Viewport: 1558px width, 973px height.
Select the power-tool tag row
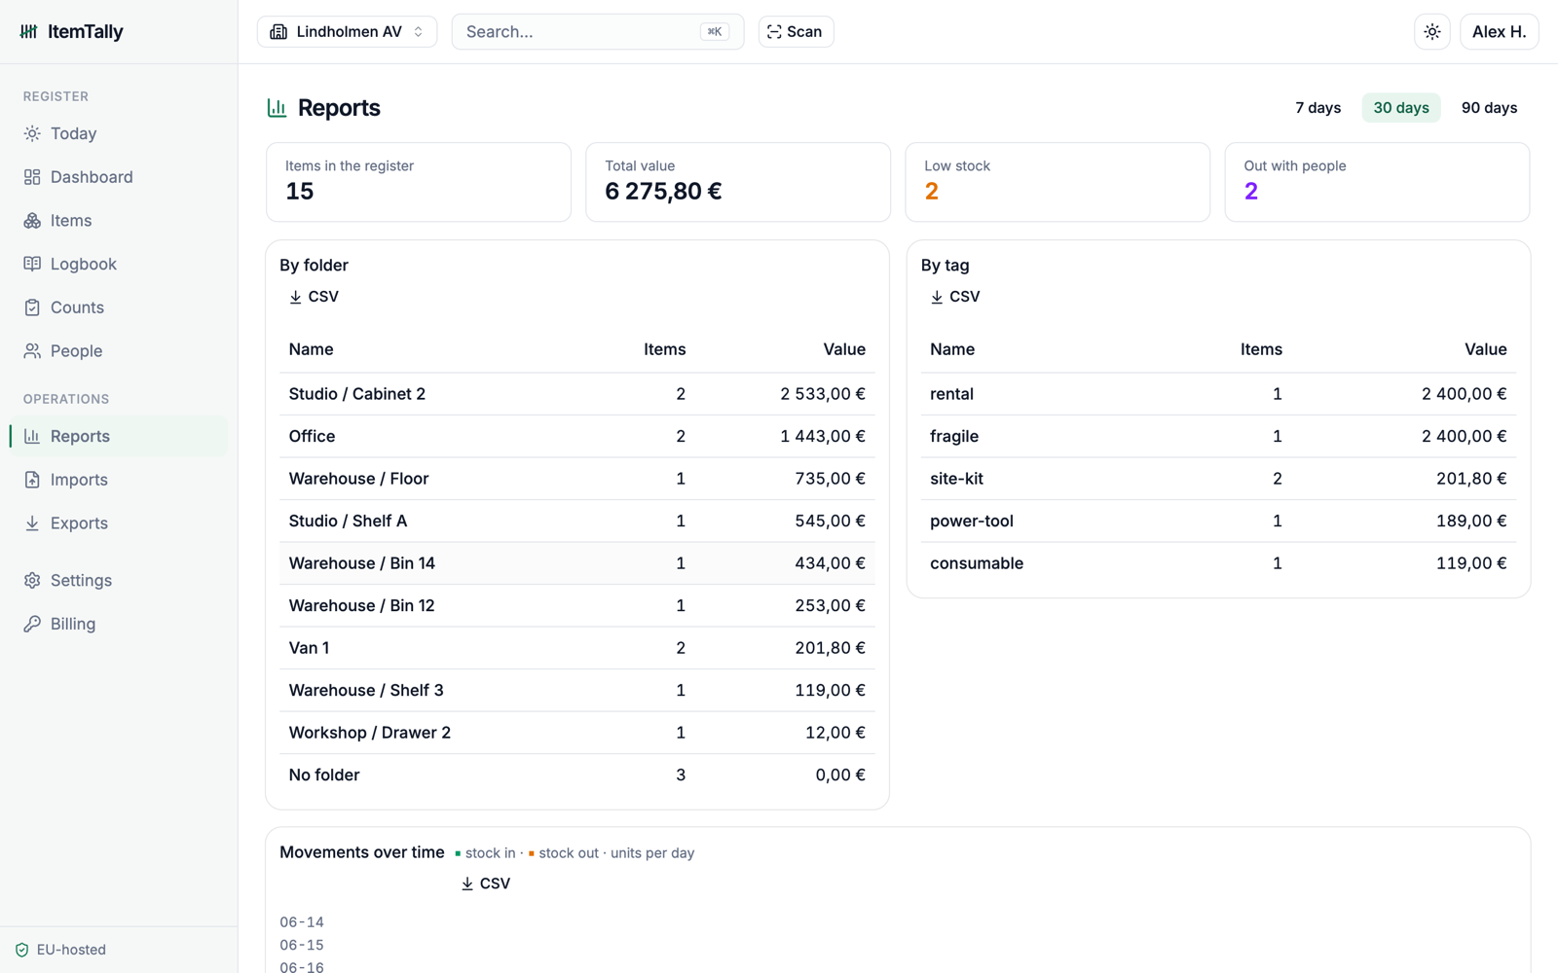[1218, 522]
